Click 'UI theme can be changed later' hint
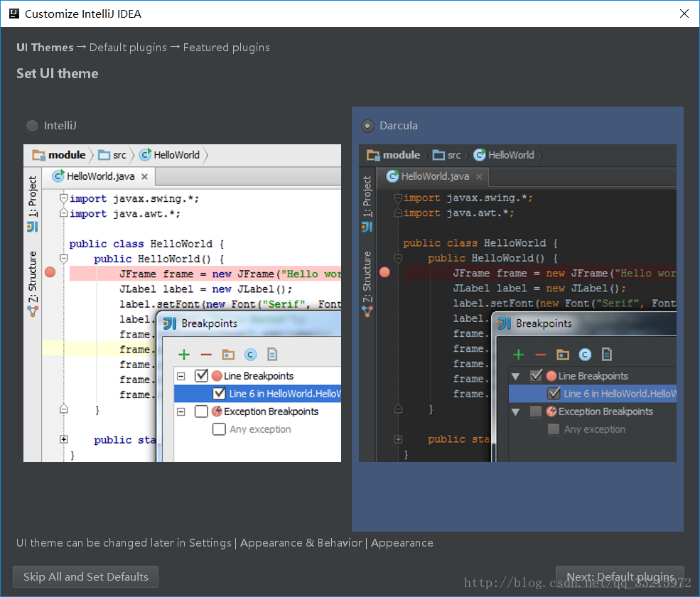The height and width of the screenshot is (597, 700). [x=225, y=542]
